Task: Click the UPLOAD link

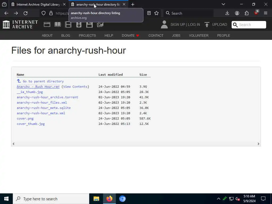Action: click(219, 24)
